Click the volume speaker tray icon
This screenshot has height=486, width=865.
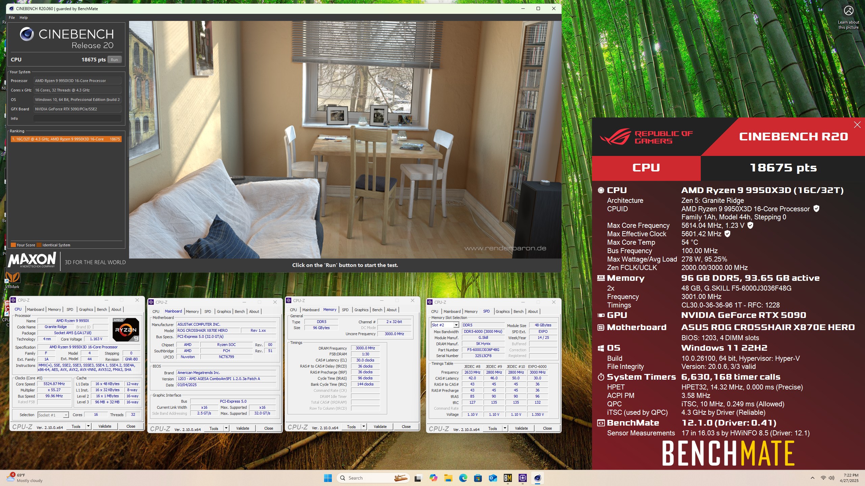[832, 478]
